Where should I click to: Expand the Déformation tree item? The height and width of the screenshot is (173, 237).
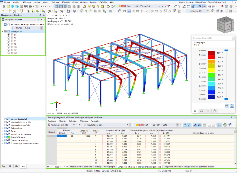click(2, 128)
